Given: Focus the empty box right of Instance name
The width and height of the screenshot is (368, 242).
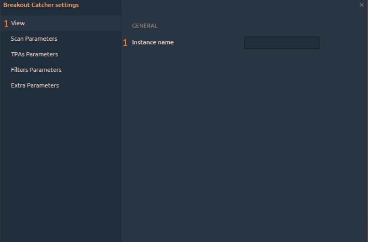Looking at the screenshot, I should coord(282,43).
